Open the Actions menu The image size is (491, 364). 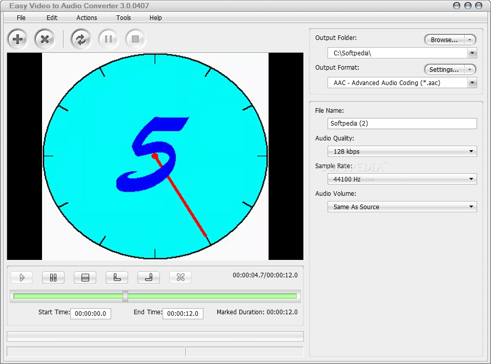click(87, 18)
